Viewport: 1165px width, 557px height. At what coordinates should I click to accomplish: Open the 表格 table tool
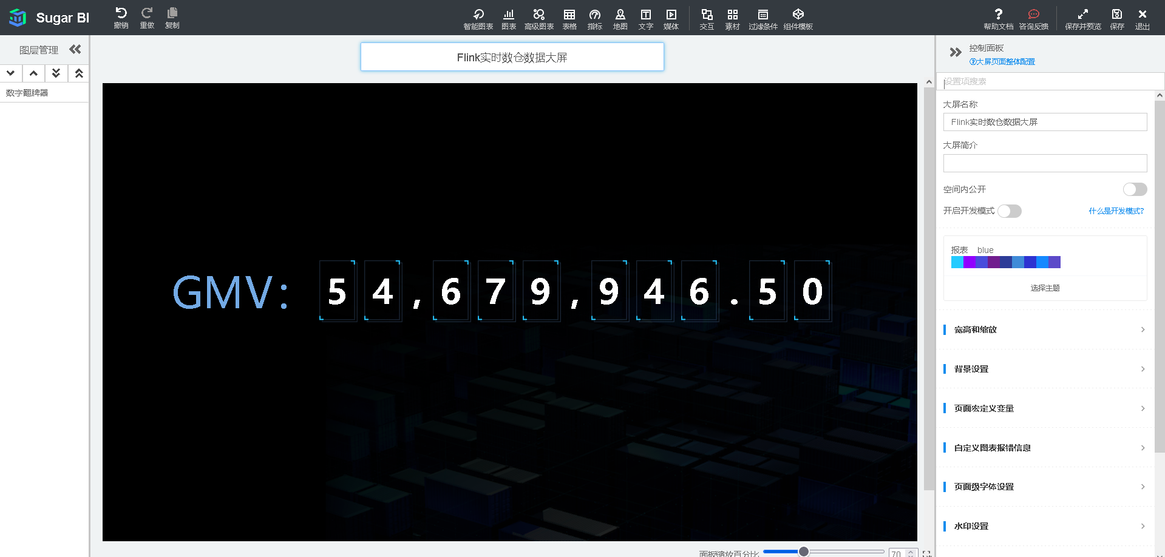tap(569, 19)
